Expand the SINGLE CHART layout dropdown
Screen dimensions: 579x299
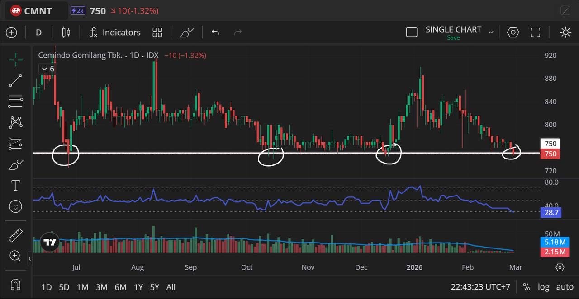(x=491, y=32)
